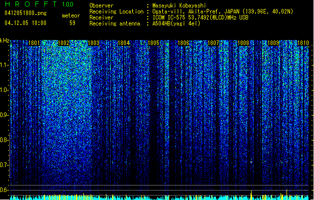Viewport: 314px width, 200px height.
Task: Click the 1806 time marker
Action: (x=183, y=43)
